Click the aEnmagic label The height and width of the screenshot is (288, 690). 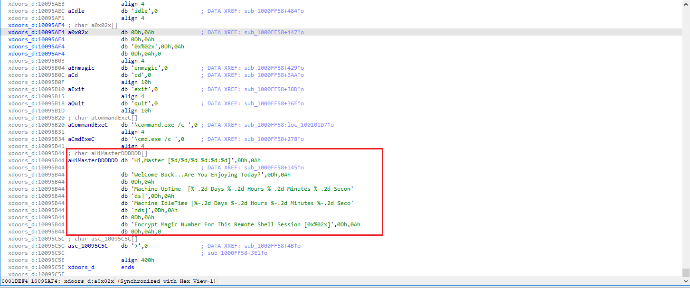[81, 68]
